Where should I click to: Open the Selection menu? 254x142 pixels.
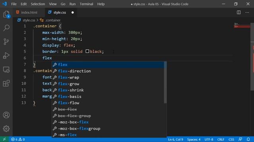point(38,4)
